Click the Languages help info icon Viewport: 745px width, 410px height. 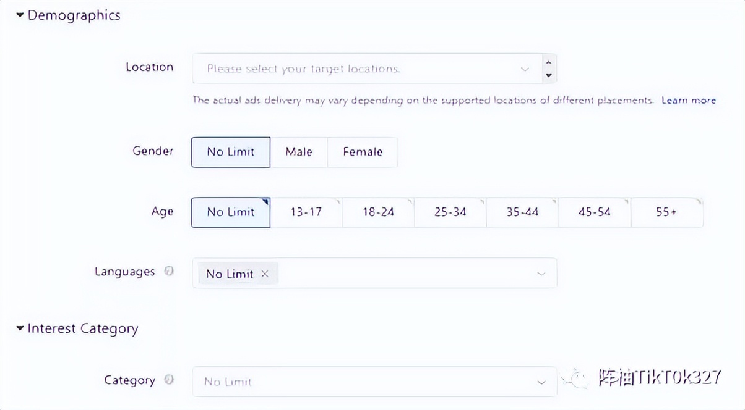click(169, 272)
